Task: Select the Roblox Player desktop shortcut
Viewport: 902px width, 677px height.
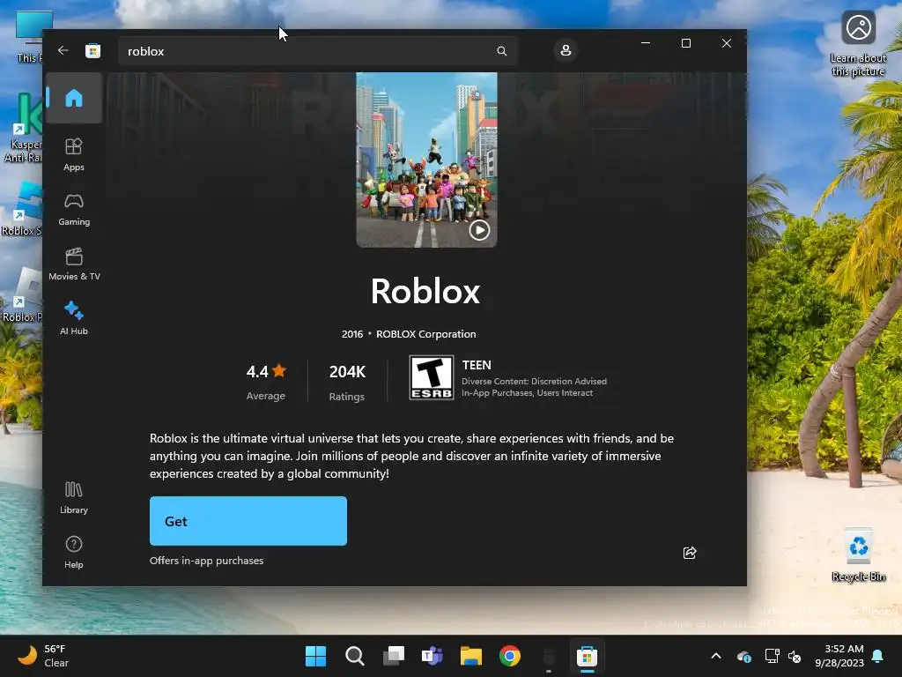Action: 23,294
